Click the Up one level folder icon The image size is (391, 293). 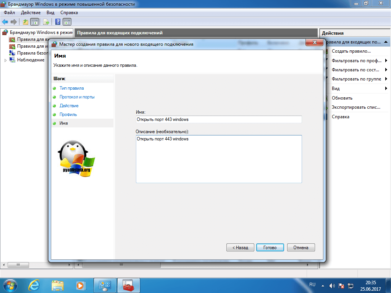point(25,22)
